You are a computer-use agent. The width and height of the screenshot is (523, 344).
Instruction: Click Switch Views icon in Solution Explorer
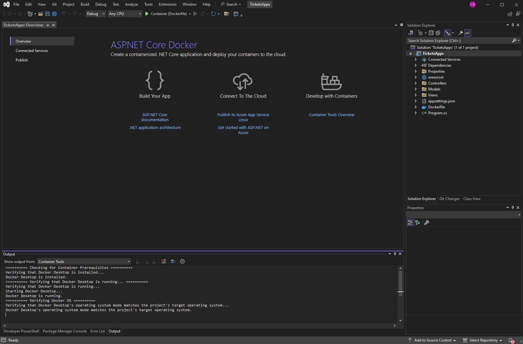(x=411, y=33)
